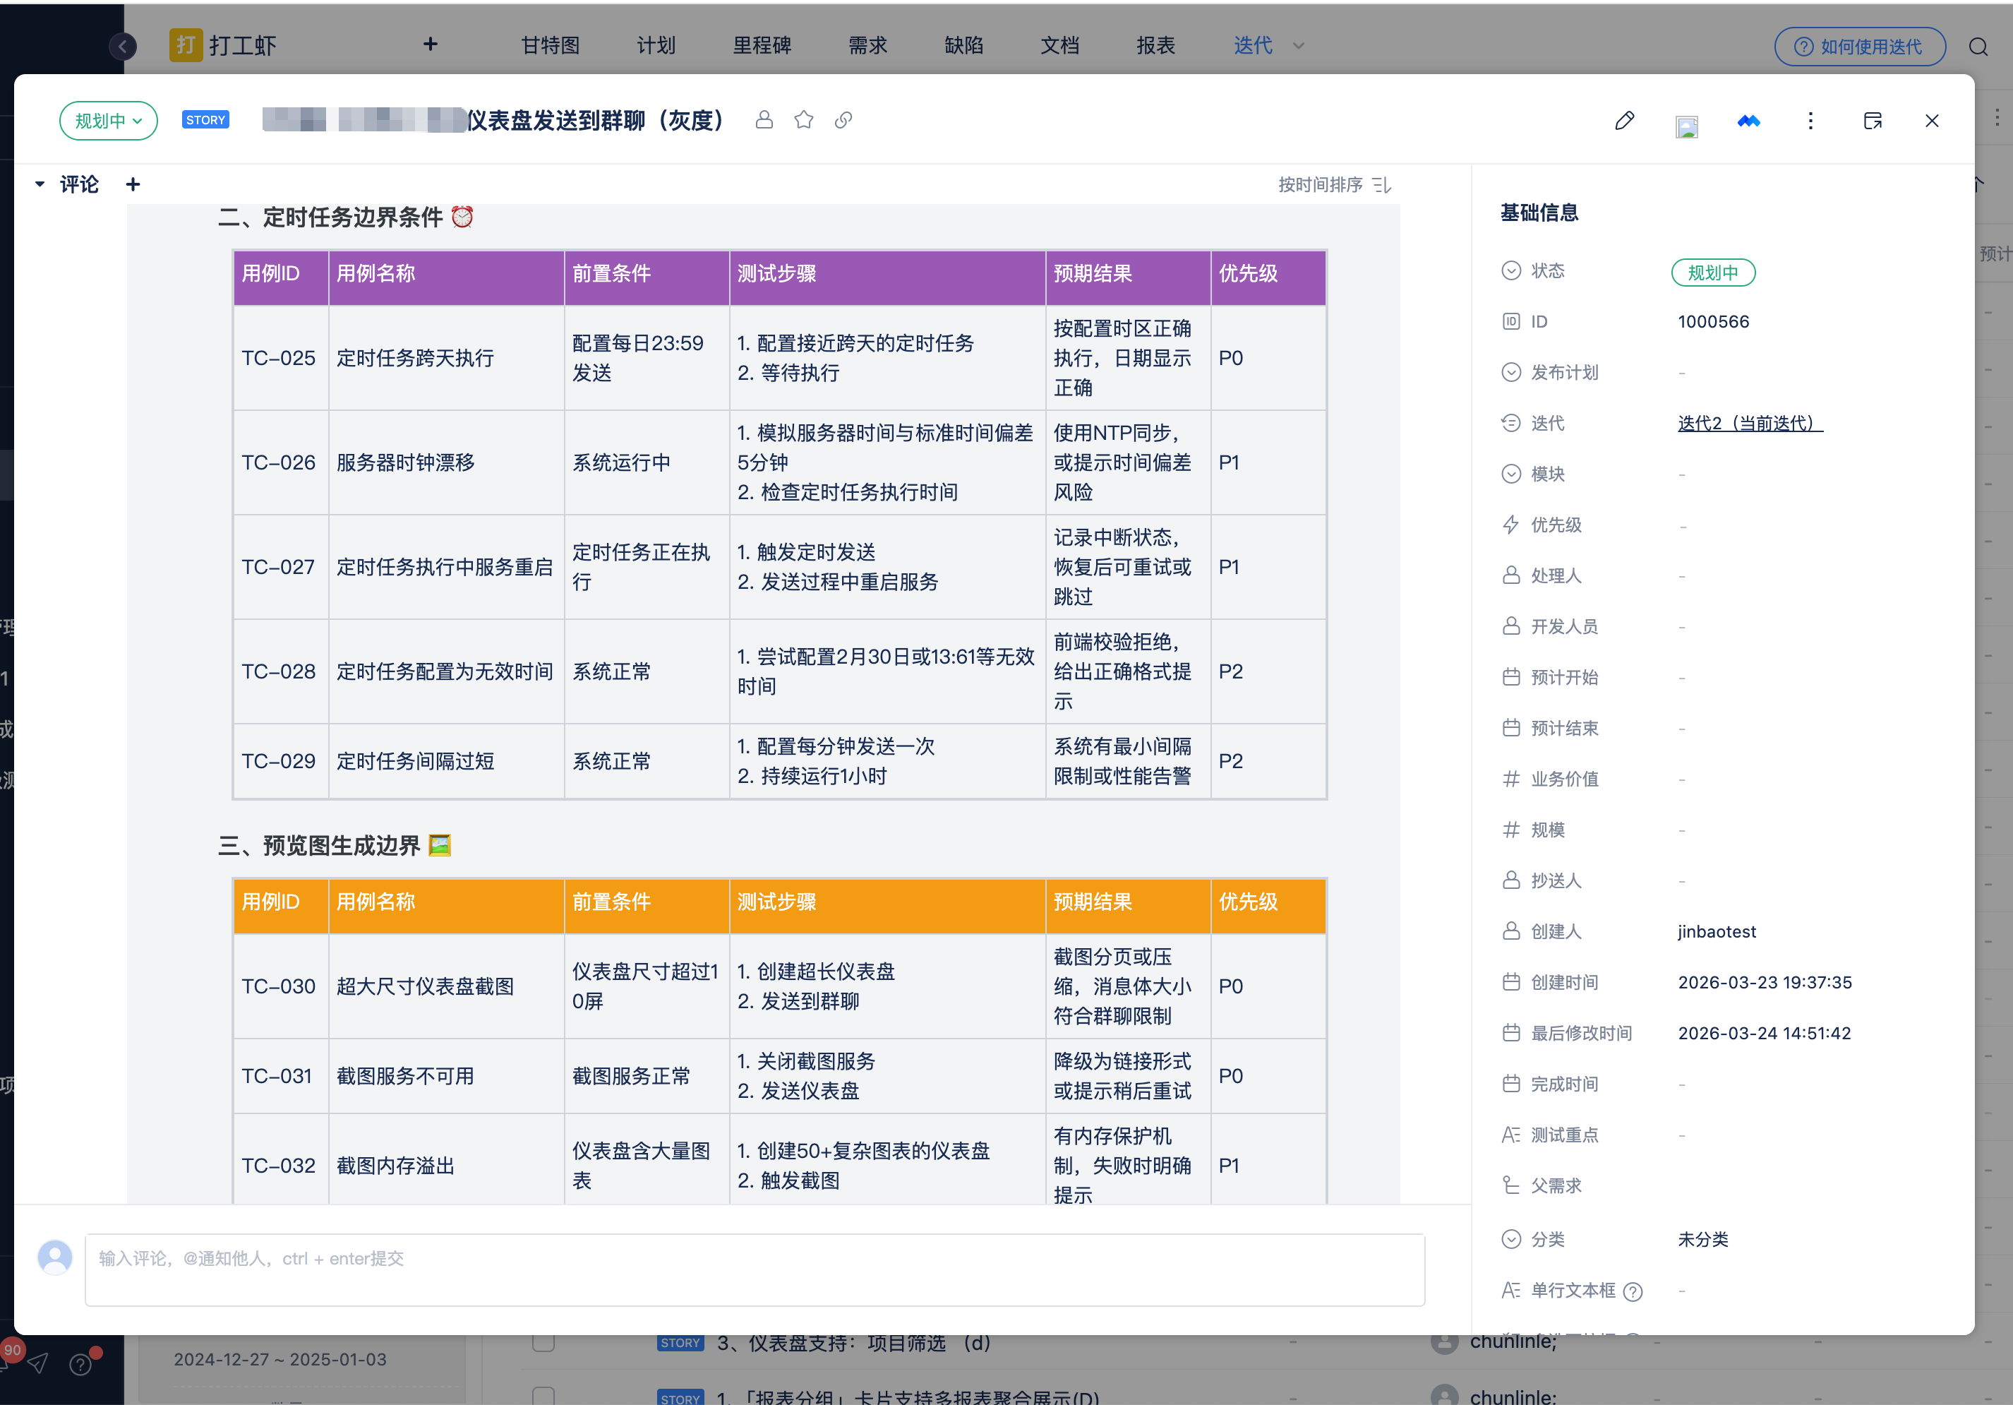Click the star favorite icon
This screenshot has width=2013, height=1405.
(x=803, y=120)
